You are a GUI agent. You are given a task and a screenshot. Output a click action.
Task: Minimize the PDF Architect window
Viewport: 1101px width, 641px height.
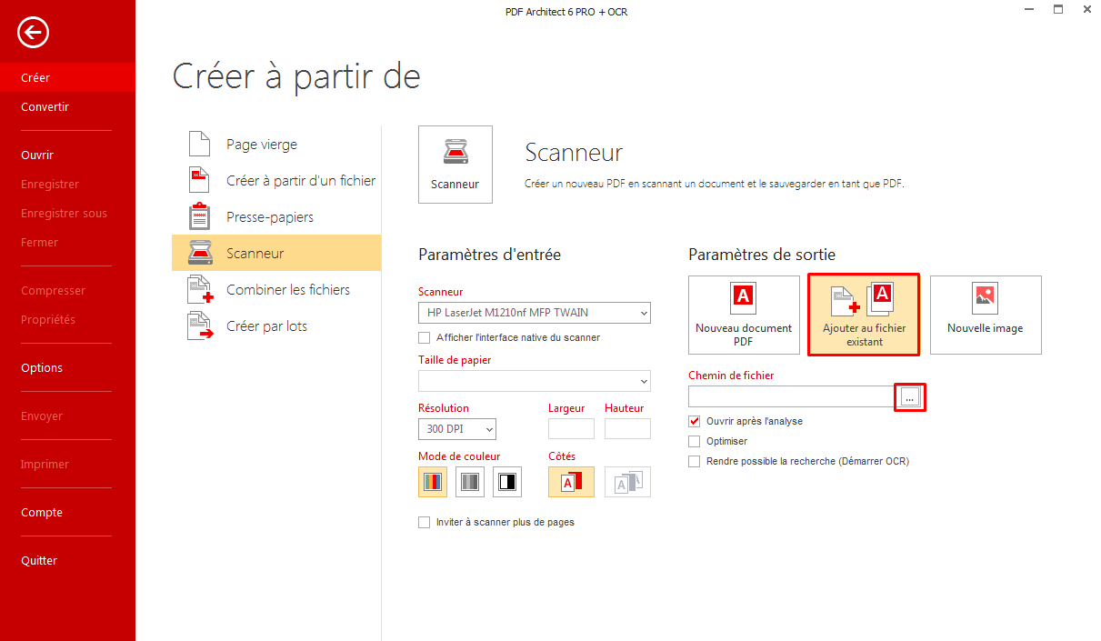click(x=1029, y=10)
